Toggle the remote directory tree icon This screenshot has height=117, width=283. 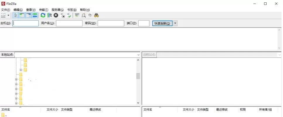(x=28, y=15)
